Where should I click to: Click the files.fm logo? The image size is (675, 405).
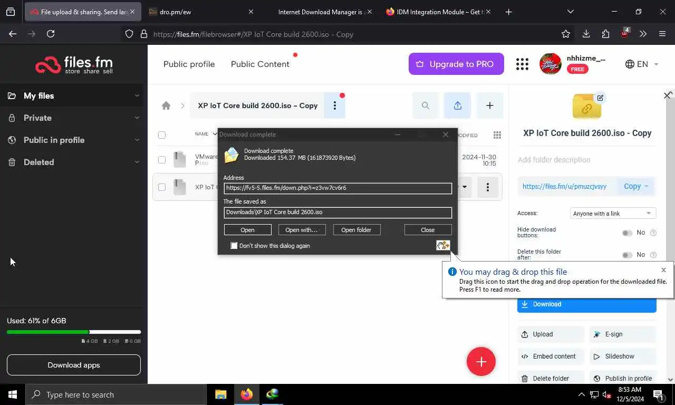[x=74, y=65]
